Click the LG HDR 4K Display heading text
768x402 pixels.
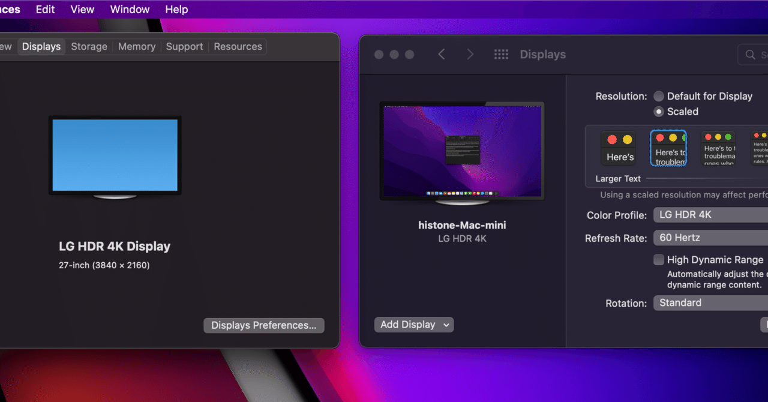click(115, 247)
